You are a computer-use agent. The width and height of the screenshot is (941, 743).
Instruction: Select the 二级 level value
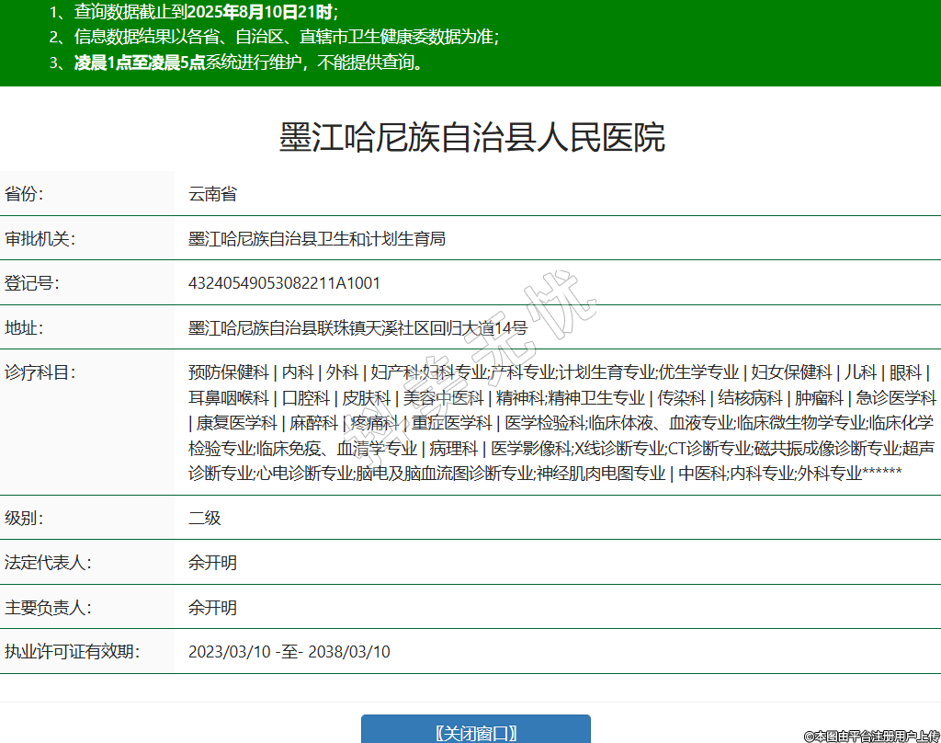(x=205, y=518)
